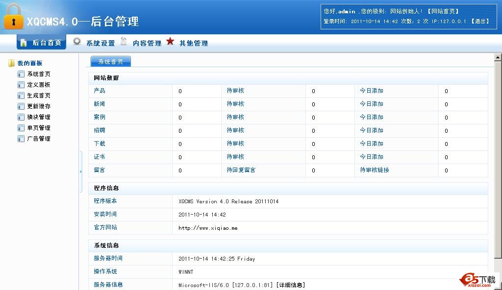502x290 pixels.
Task: Click 今日添加 in the 新闻 row
Action: (372, 104)
